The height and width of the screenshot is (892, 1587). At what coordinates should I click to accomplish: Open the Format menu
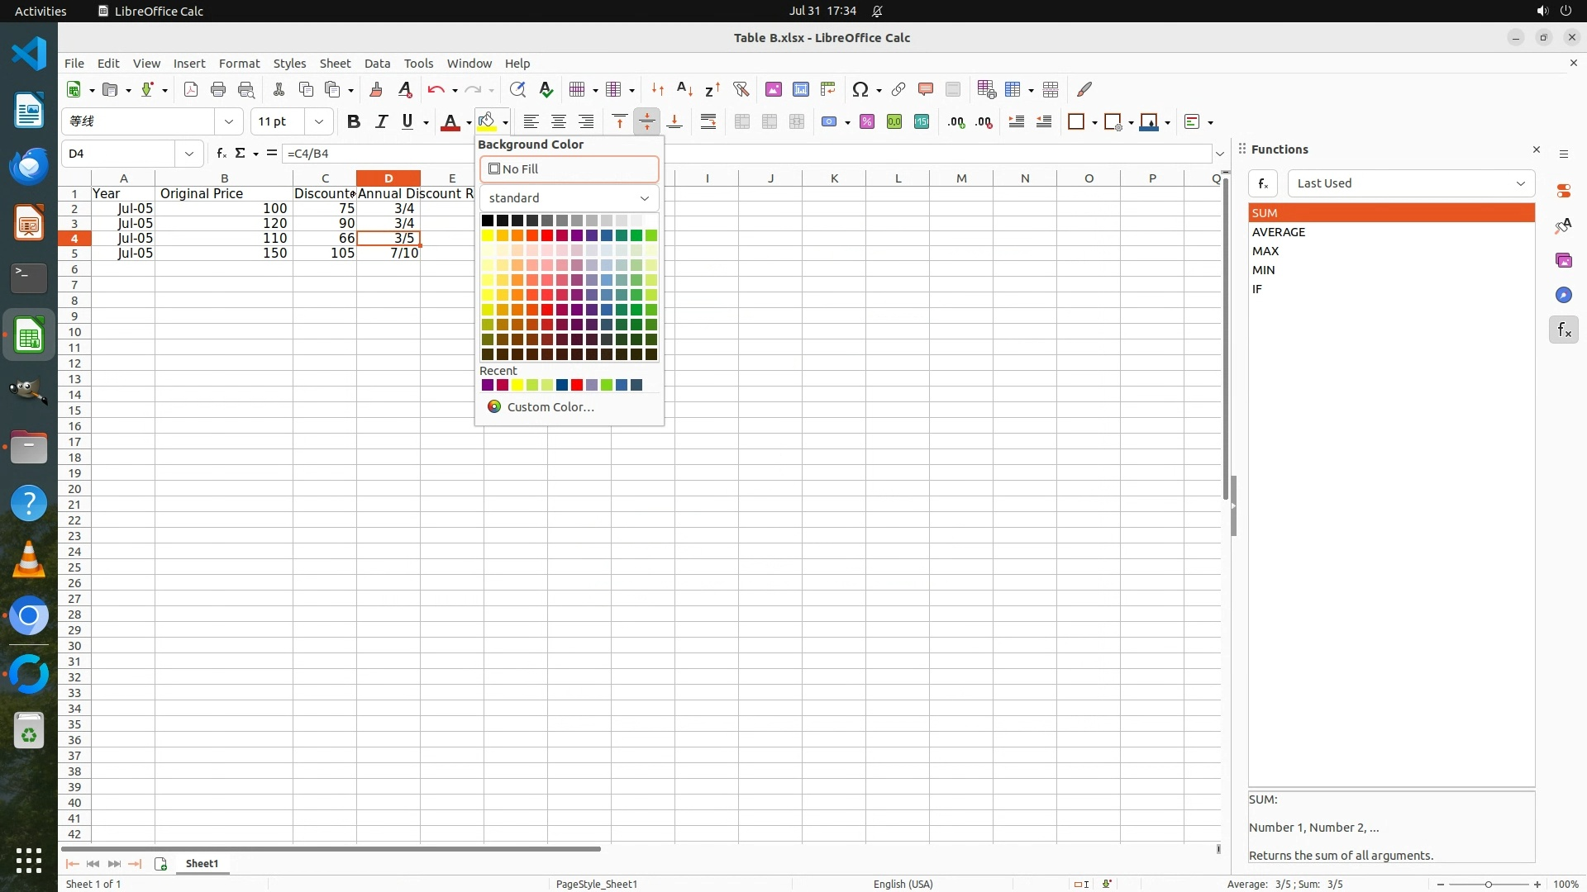tap(239, 64)
